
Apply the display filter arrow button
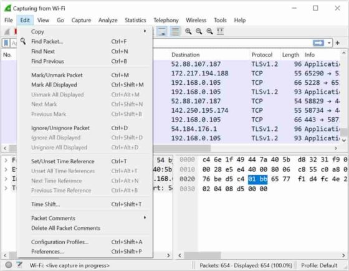318,43
